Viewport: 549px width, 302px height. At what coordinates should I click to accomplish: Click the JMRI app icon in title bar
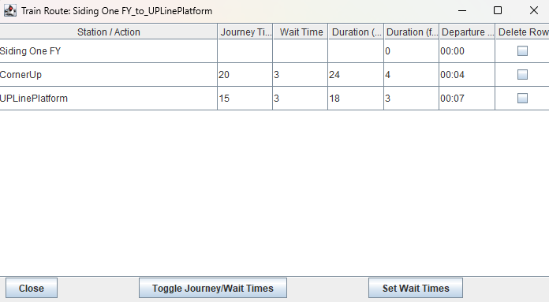pos(10,11)
